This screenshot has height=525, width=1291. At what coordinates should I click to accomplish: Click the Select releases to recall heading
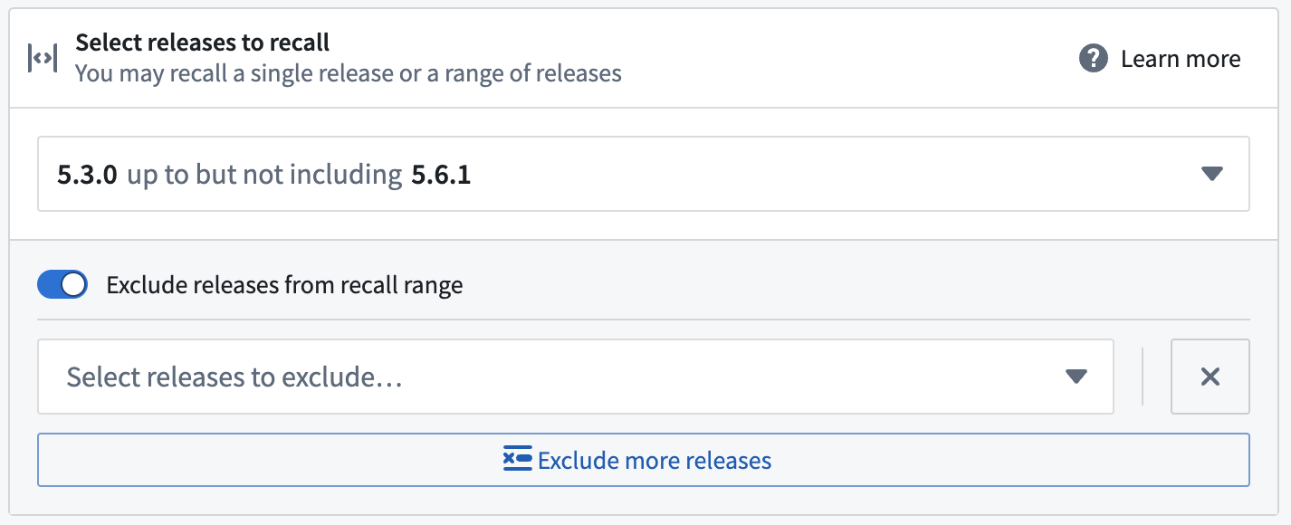(203, 43)
